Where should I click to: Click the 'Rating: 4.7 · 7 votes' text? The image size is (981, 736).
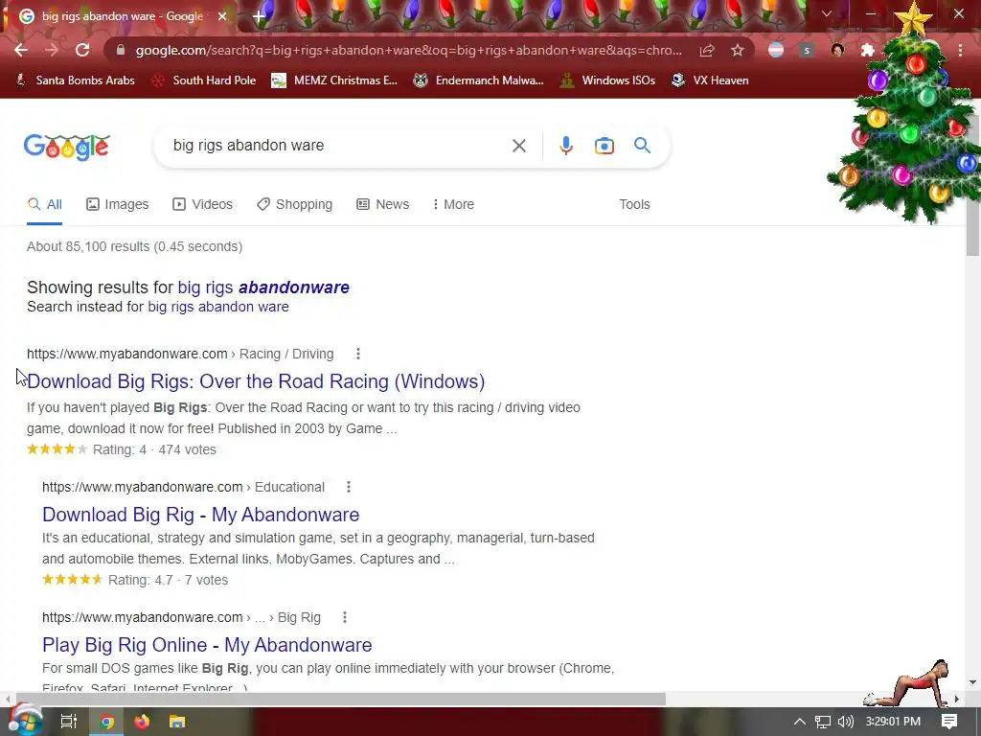(x=168, y=580)
